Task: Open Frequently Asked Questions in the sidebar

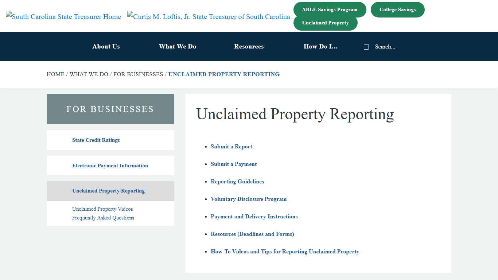Action: coord(103,218)
